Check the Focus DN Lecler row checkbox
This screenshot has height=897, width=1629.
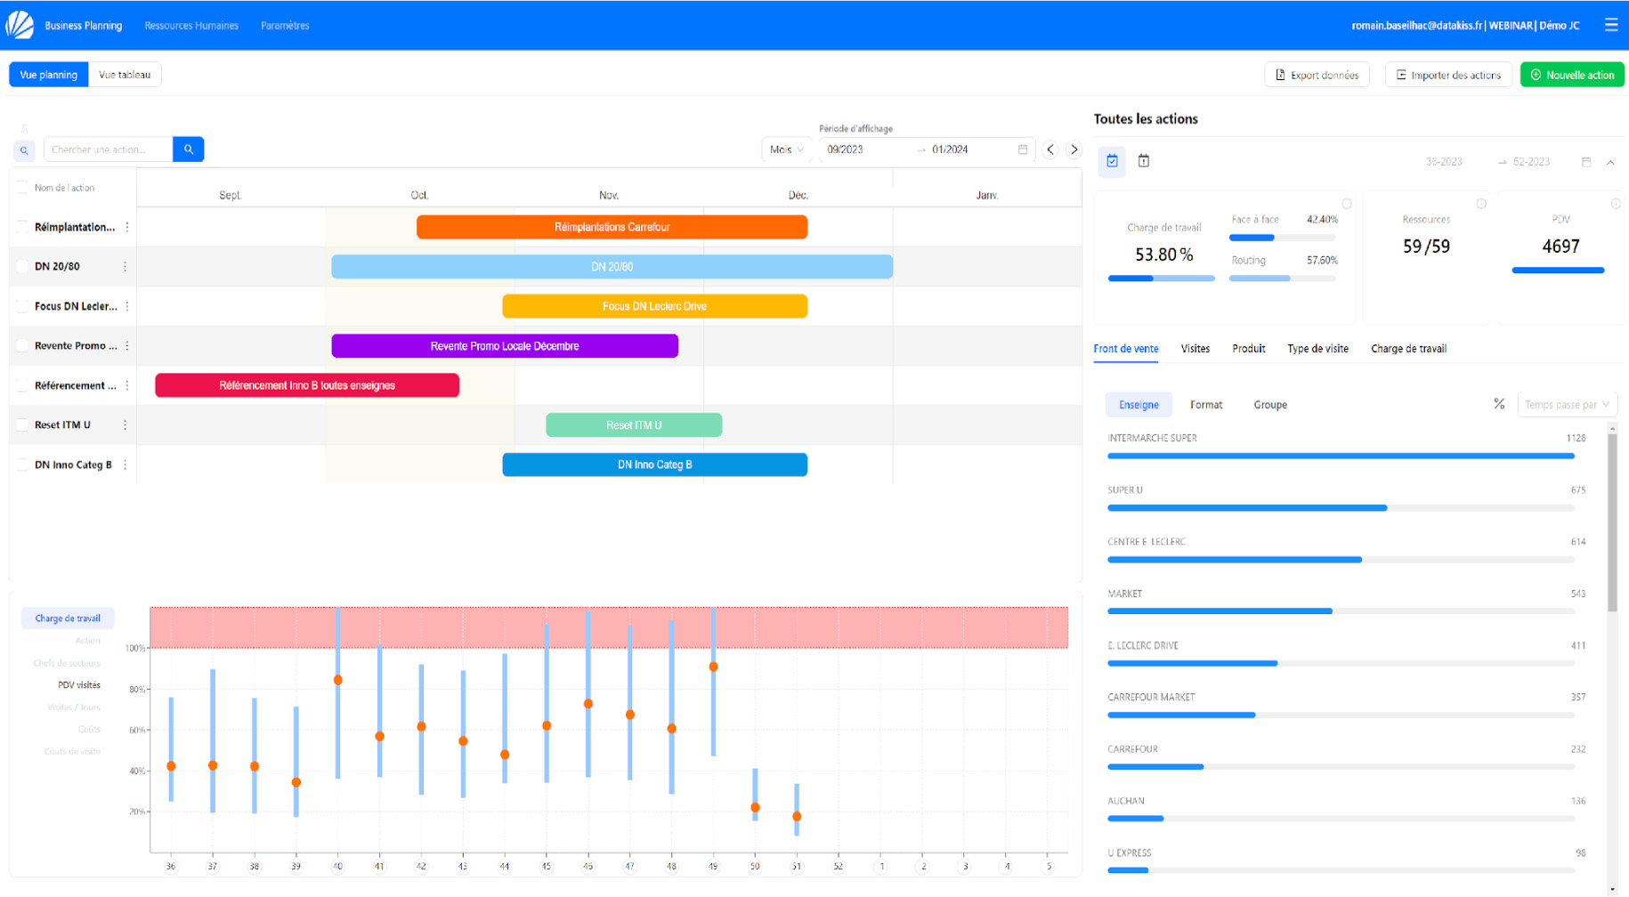coord(22,306)
